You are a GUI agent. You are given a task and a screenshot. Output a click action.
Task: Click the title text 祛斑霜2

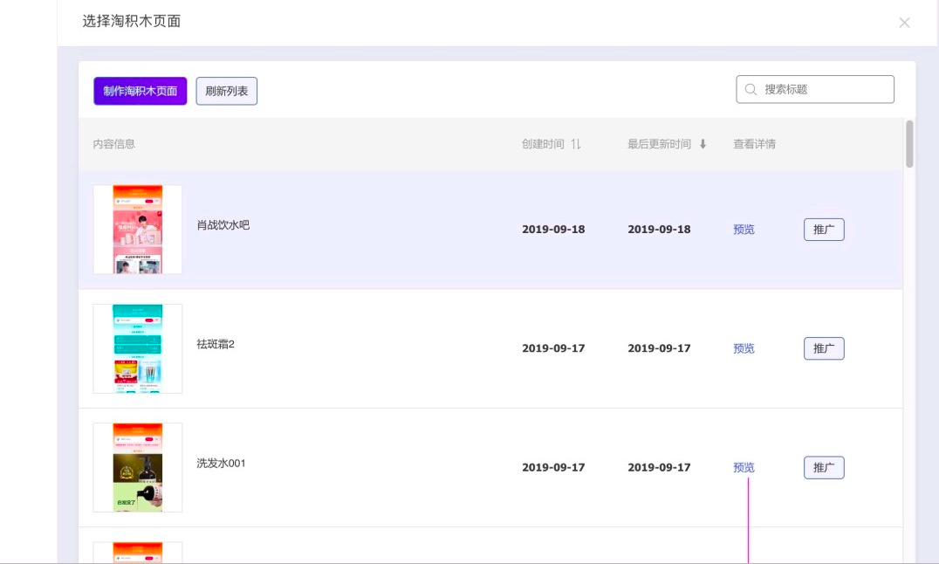(x=216, y=344)
